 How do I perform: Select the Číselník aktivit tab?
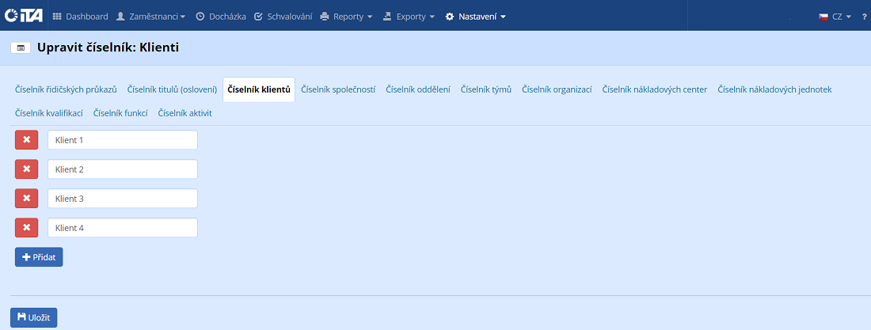point(184,113)
